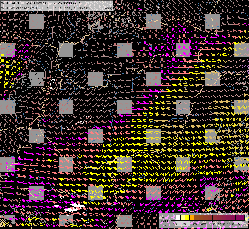Click the legend value 1100
Viewport: 249px width, 229px height.
pyautogui.click(x=221, y=224)
